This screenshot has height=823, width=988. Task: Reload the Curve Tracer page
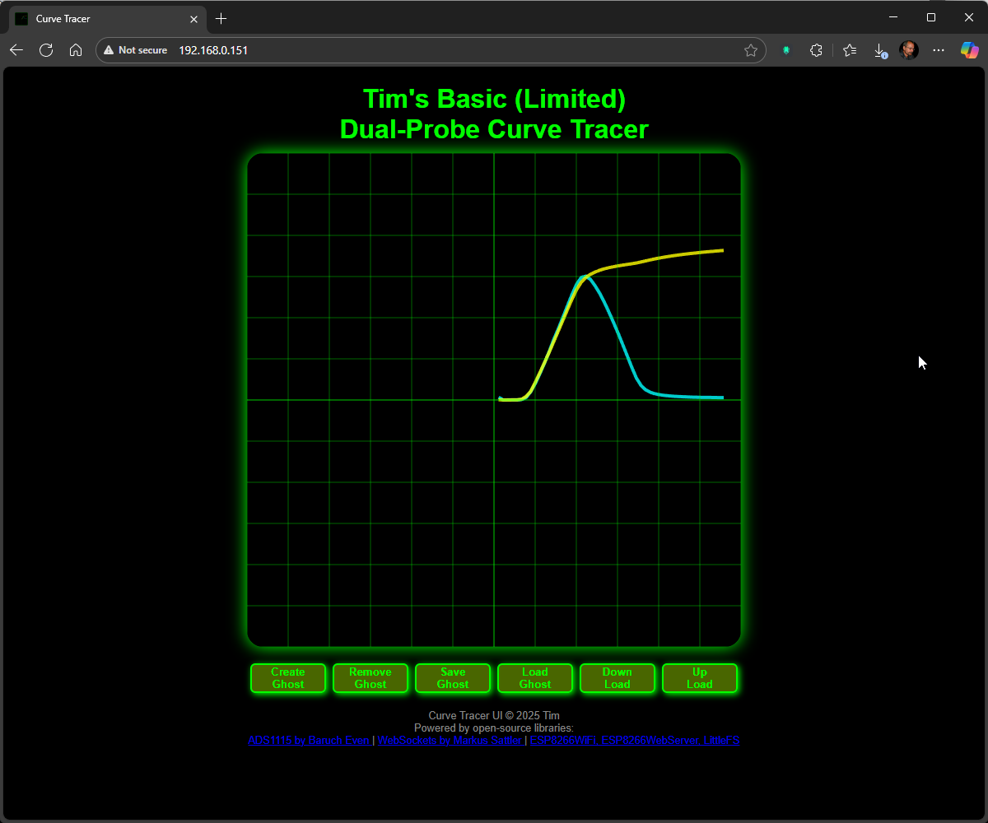tap(46, 50)
